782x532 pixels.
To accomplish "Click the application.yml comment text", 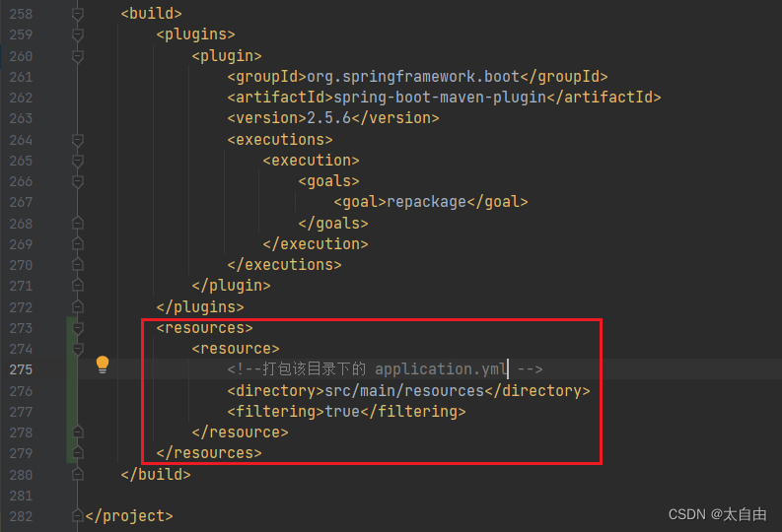I will coord(441,369).
